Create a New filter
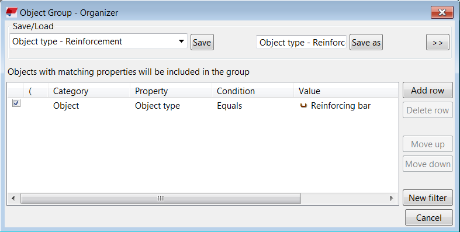Image resolution: width=460 pixels, height=232 pixels. (x=428, y=198)
